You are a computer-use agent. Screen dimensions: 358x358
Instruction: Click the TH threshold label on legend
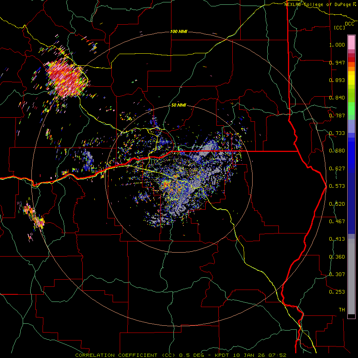click(x=342, y=310)
